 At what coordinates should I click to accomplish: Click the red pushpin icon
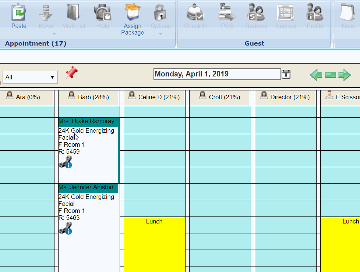pos(72,73)
